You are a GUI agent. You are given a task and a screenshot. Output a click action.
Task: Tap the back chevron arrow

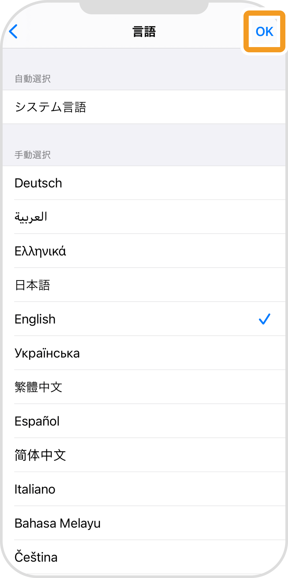(x=13, y=31)
